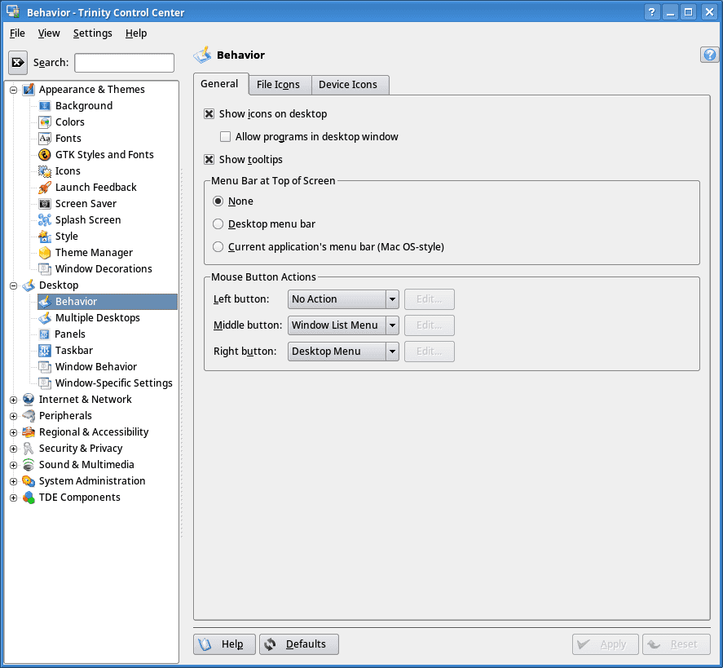Click the Background wallpaper icon in tree

click(45, 106)
